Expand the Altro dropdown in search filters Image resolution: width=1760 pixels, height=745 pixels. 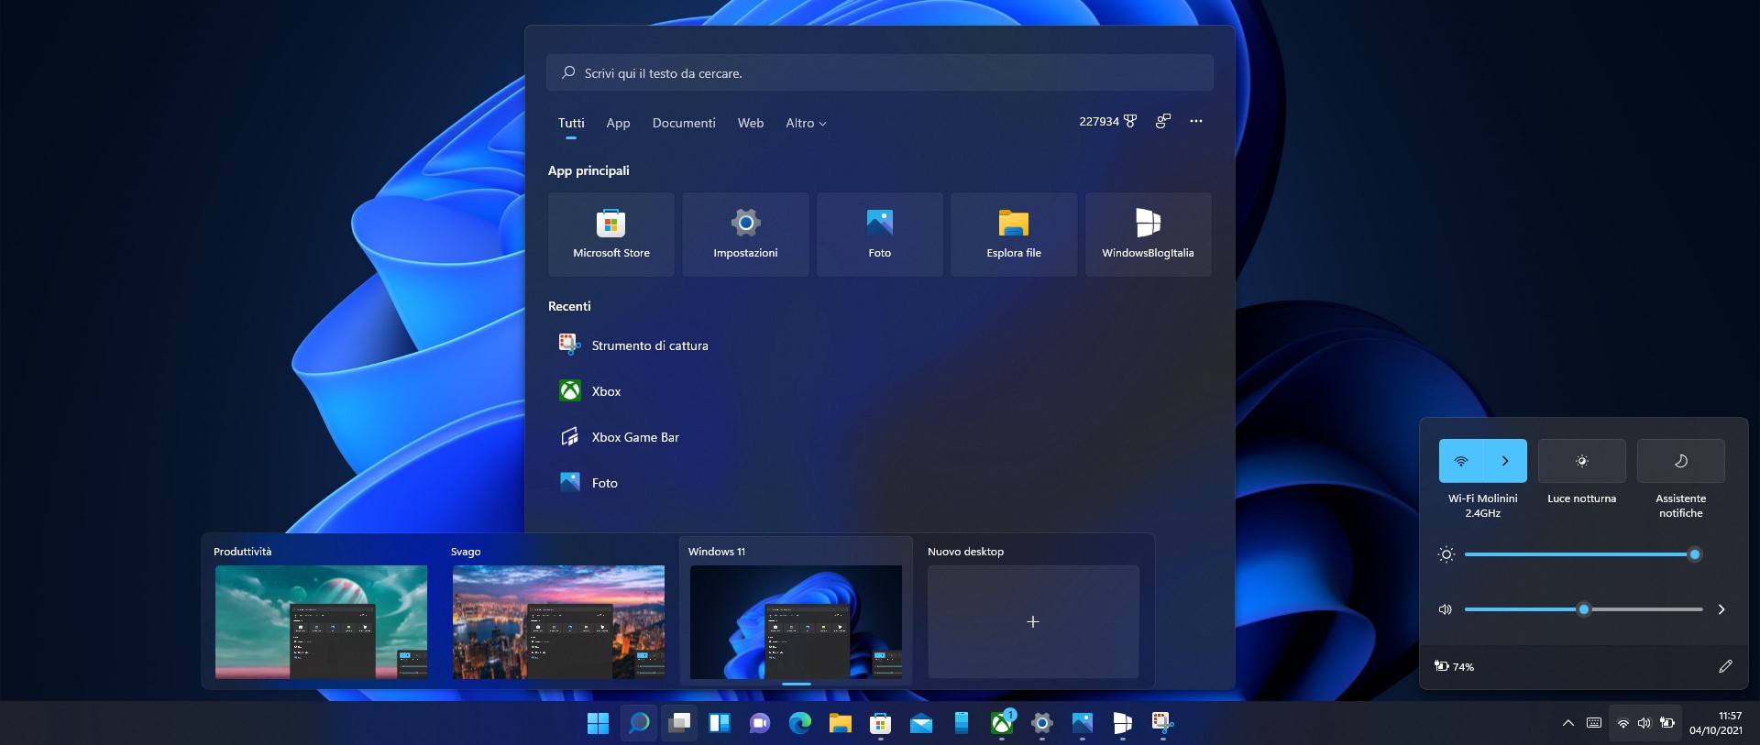(x=806, y=123)
